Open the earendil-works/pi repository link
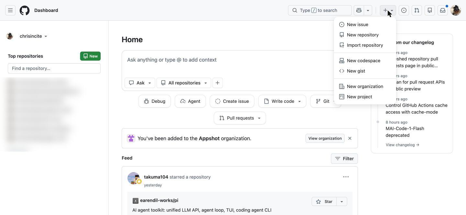Screen dimensions: 466x215 tap(159, 200)
